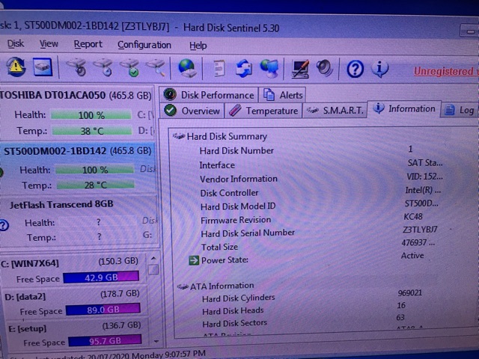Open the Configuration menu
The height and width of the screenshot is (359, 479).
[x=144, y=45]
